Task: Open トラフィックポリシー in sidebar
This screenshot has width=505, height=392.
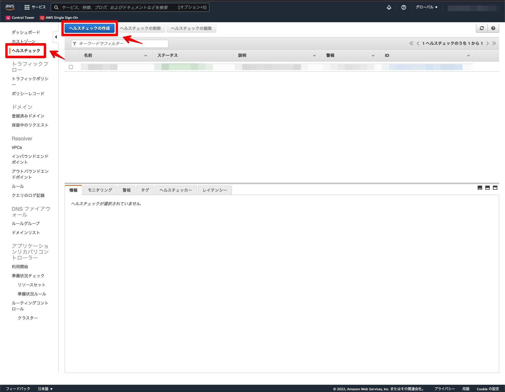Action: pyautogui.click(x=30, y=82)
